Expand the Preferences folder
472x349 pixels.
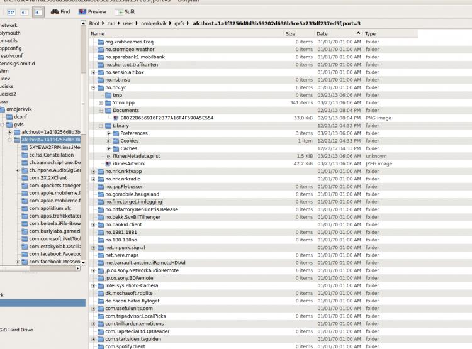[109, 133]
